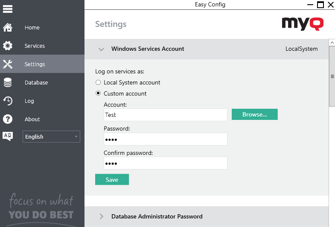Click the Log history clock icon
Image resolution: width=335 pixels, height=227 pixels.
coord(8,101)
